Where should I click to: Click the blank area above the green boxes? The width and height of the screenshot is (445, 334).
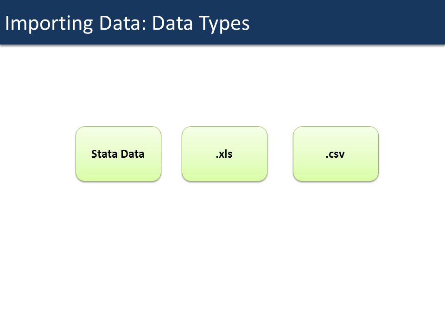click(x=222, y=85)
